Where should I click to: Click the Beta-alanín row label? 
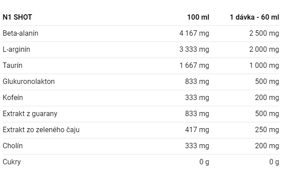pos(20,33)
